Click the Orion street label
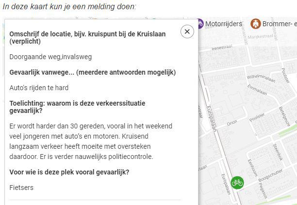Screen dimensions: 297x205 [x=231, y=123]
